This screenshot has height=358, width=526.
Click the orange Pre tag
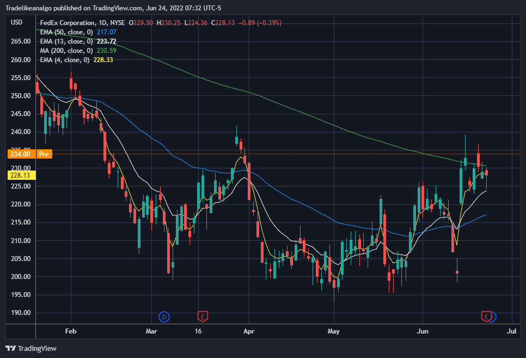[x=44, y=154]
